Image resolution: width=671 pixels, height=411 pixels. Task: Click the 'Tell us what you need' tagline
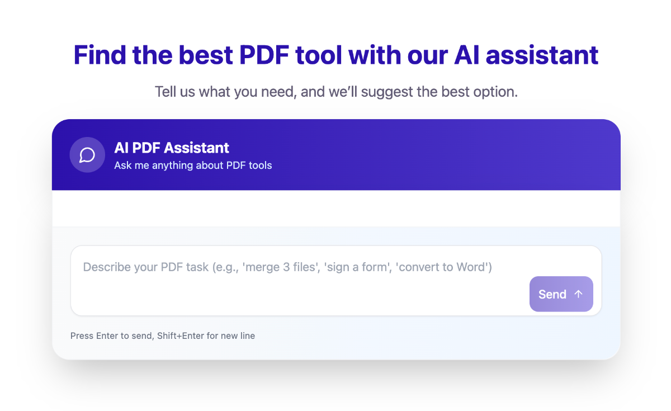tap(335, 91)
